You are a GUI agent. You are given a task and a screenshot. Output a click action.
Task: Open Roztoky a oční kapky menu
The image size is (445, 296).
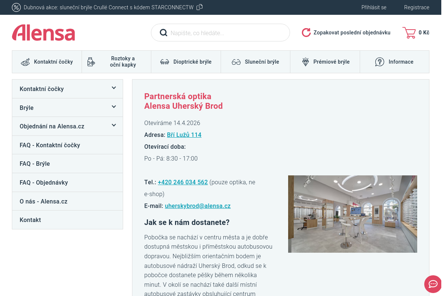[116, 62]
